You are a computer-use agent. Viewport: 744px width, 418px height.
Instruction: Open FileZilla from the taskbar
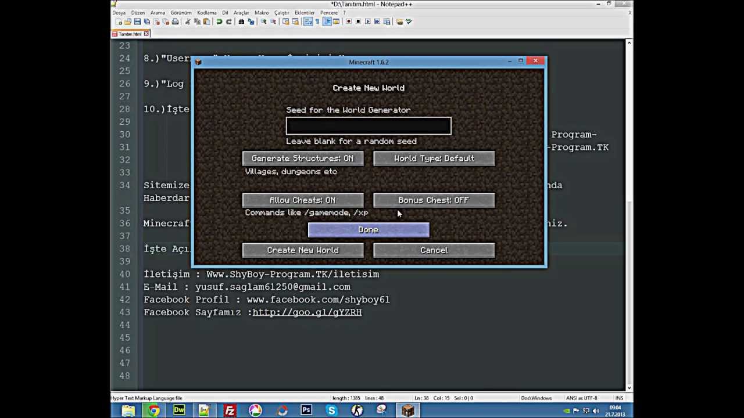[x=230, y=411]
